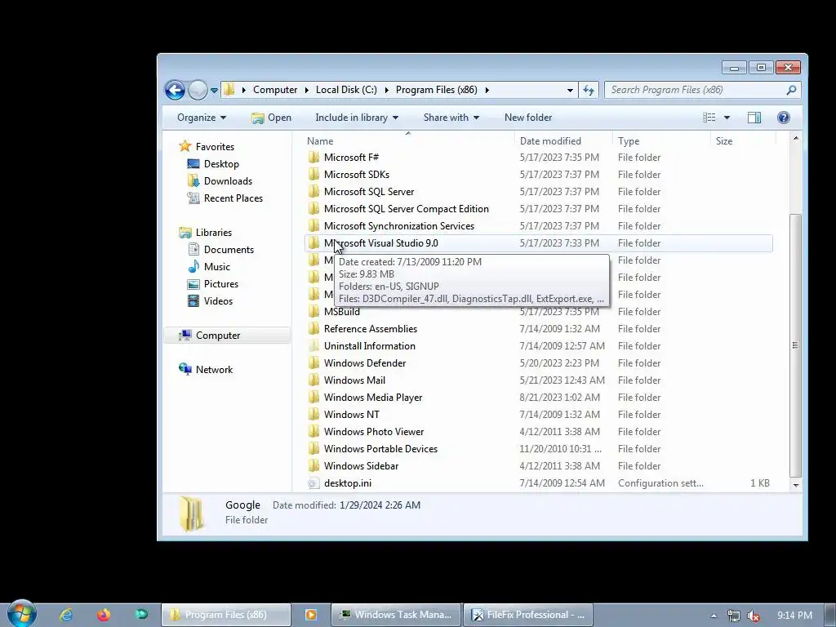The image size is (836, 627).
Task: Open Desktop in the navigation pane
Action: click(x=221, y=163)
